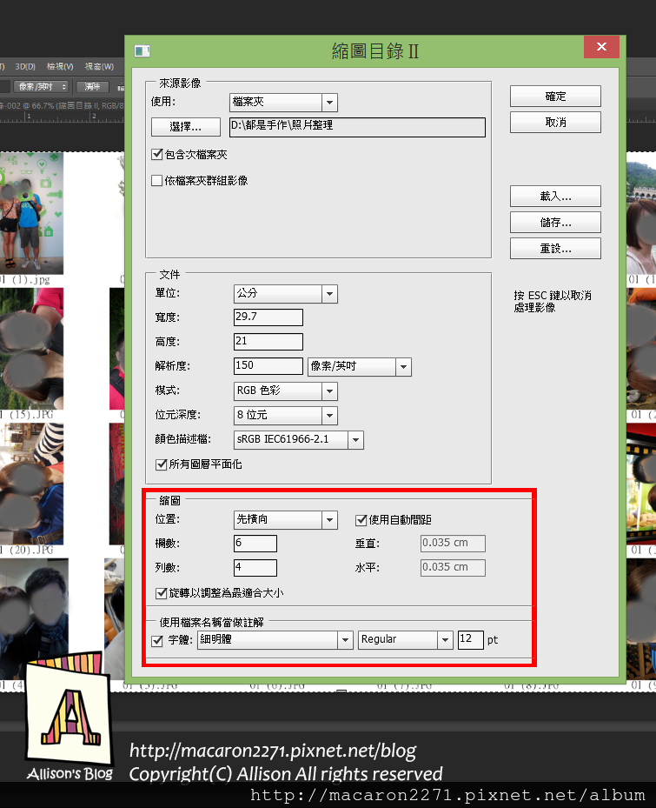Click the 清除 button in the options bar
This screenshot has width=656, height=808.
[x=93, y=87]
